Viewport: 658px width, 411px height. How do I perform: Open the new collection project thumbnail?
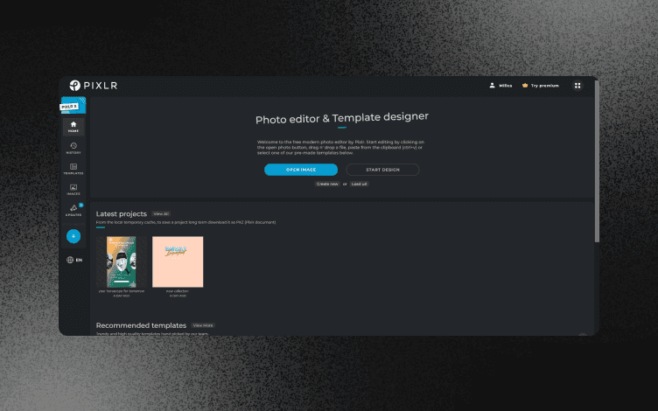point(178,261)
